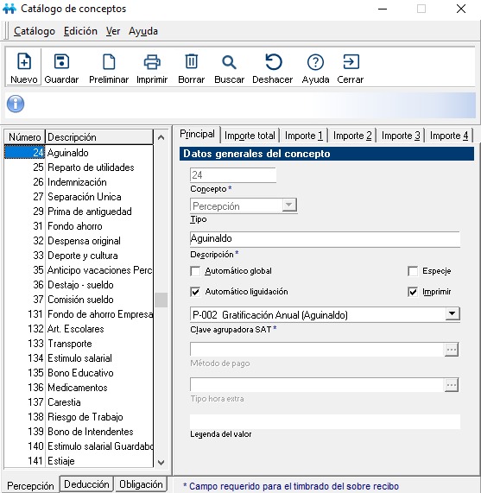The width and height of the screenshot is (481, 493).
Task: Switch to the Importe total tab
Action: 250,136
